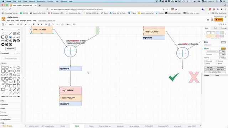This screenshot has width=228, height=128.
Task: Click the zoom out magnifier icon
Action: tap(21, 25)
